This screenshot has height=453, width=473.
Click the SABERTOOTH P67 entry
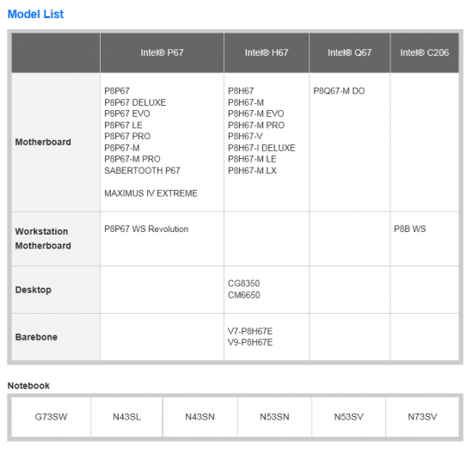(142, 171)
